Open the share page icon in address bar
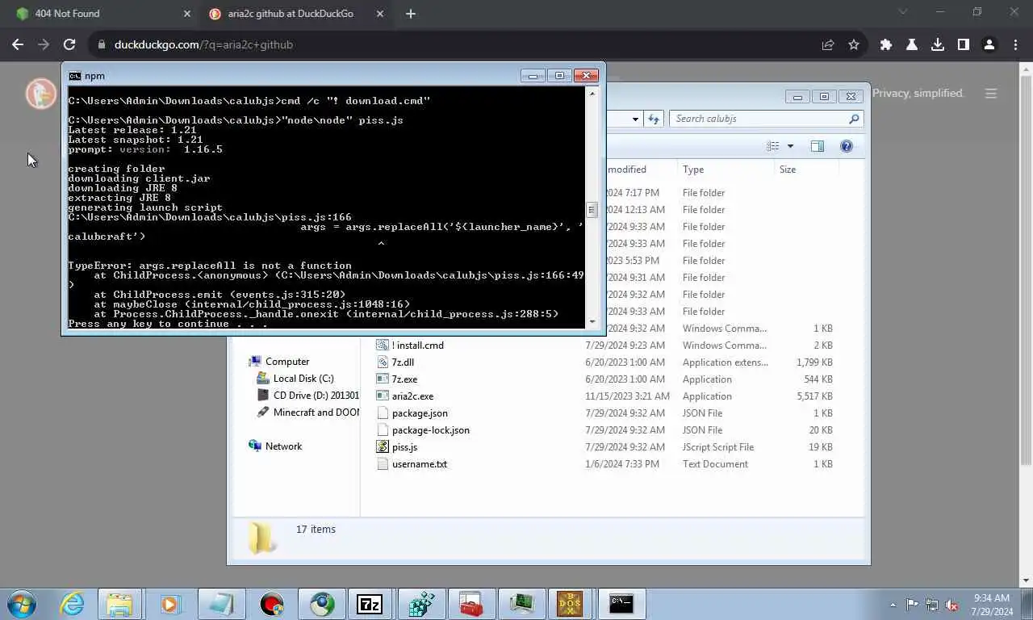Viewport: 1033px width, 620px height. pos(828,45)
